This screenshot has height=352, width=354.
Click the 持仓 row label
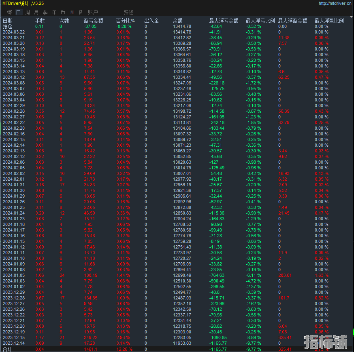8,26
